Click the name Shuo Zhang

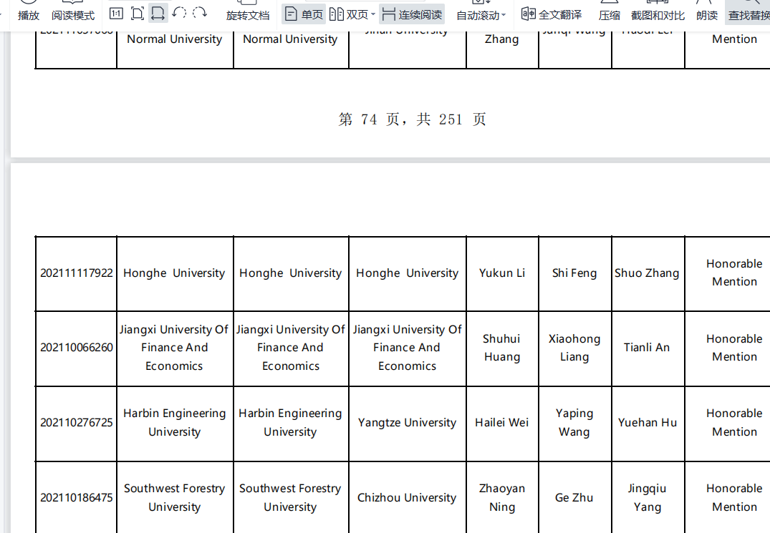[647, 273]
